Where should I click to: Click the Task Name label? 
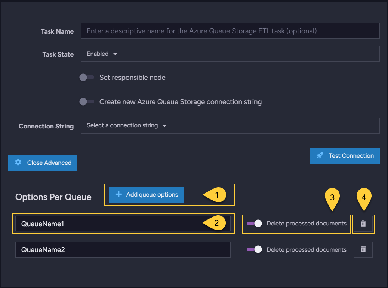coord(57,31)
